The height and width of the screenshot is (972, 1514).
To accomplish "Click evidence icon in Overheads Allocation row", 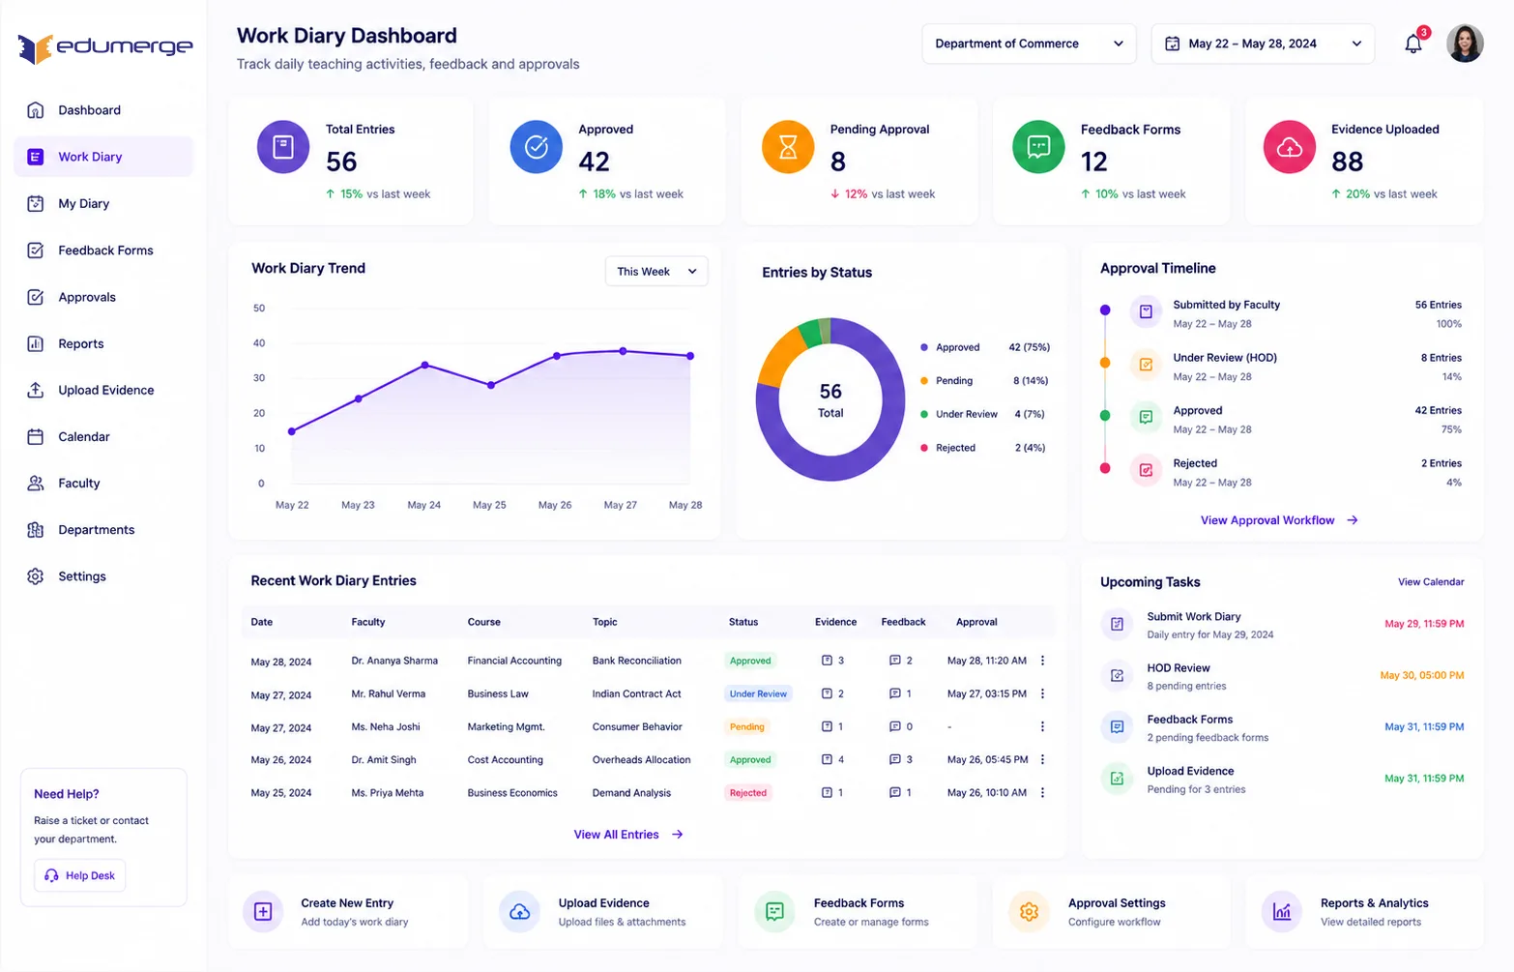I will tap(827, 759).
